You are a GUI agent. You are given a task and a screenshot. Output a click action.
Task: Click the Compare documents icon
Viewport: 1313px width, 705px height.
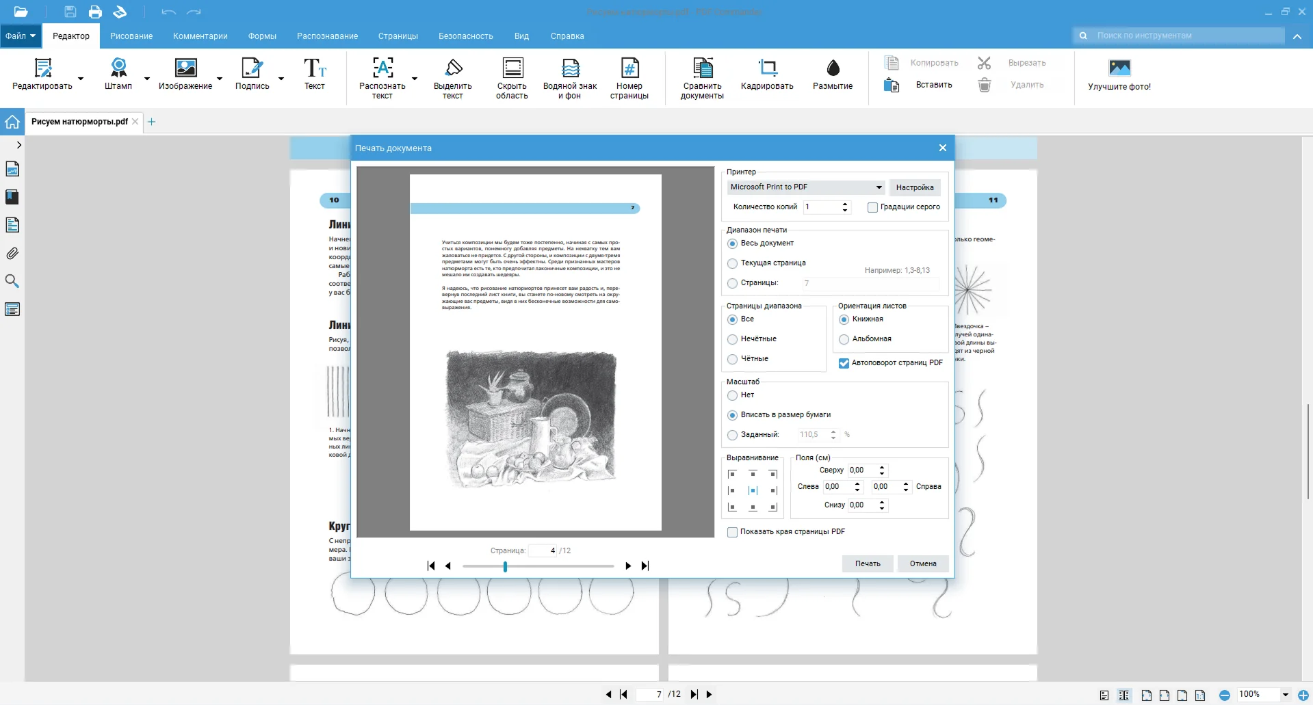702,68
